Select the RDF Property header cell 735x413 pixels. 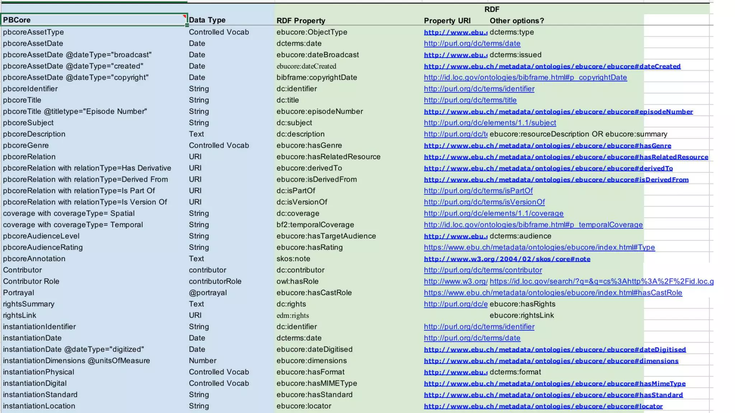click(301, 21)
